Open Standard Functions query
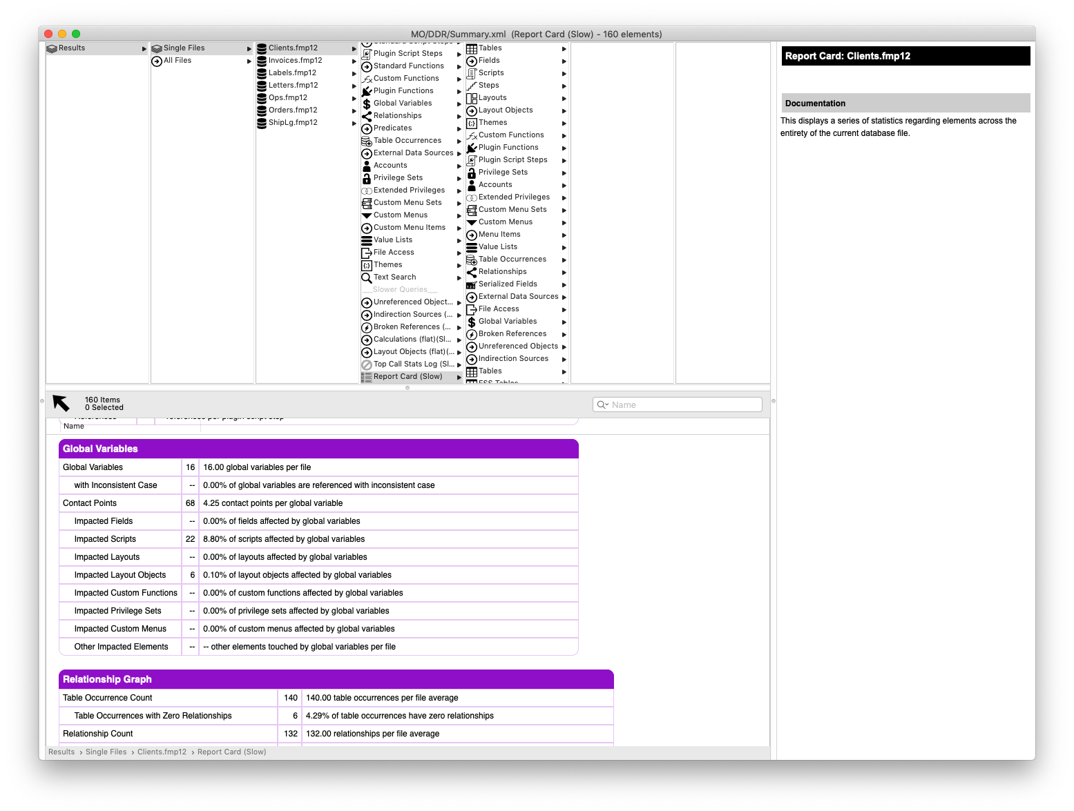Image resolution: width=1074 pixels, height=811 pixels. (x=408, y=66)
